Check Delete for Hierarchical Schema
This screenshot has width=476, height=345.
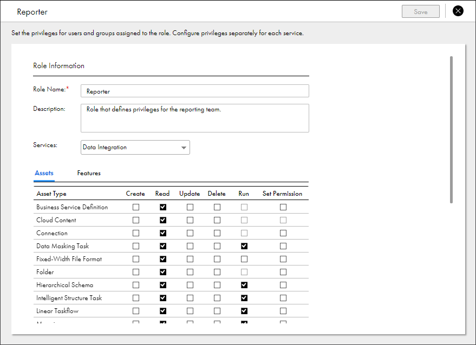click(x=217, y=286)
